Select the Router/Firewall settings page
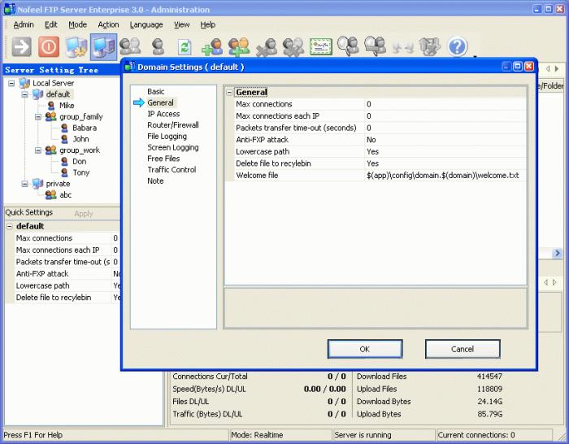569x444 pixels. pyautogui.click(x=172, y=125)
